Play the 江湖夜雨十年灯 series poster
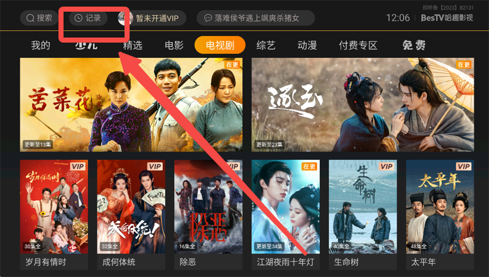 [x=286, y=215]
